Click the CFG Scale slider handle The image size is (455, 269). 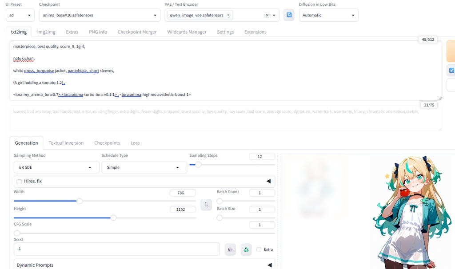click(17, 233)
